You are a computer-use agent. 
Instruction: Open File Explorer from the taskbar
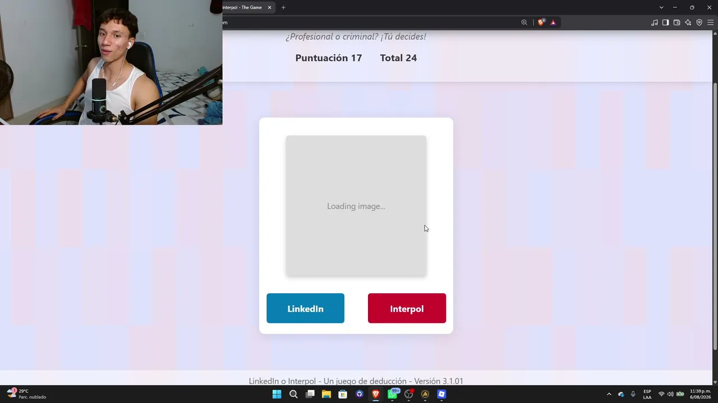[326, 394]
